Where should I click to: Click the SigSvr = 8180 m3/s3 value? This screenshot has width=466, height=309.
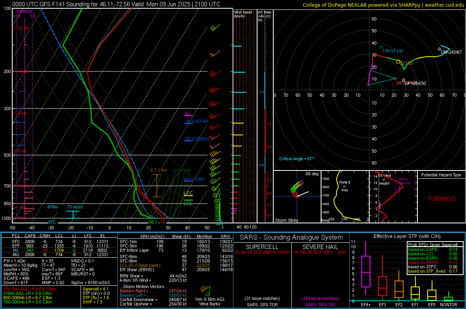pos(90,283)
